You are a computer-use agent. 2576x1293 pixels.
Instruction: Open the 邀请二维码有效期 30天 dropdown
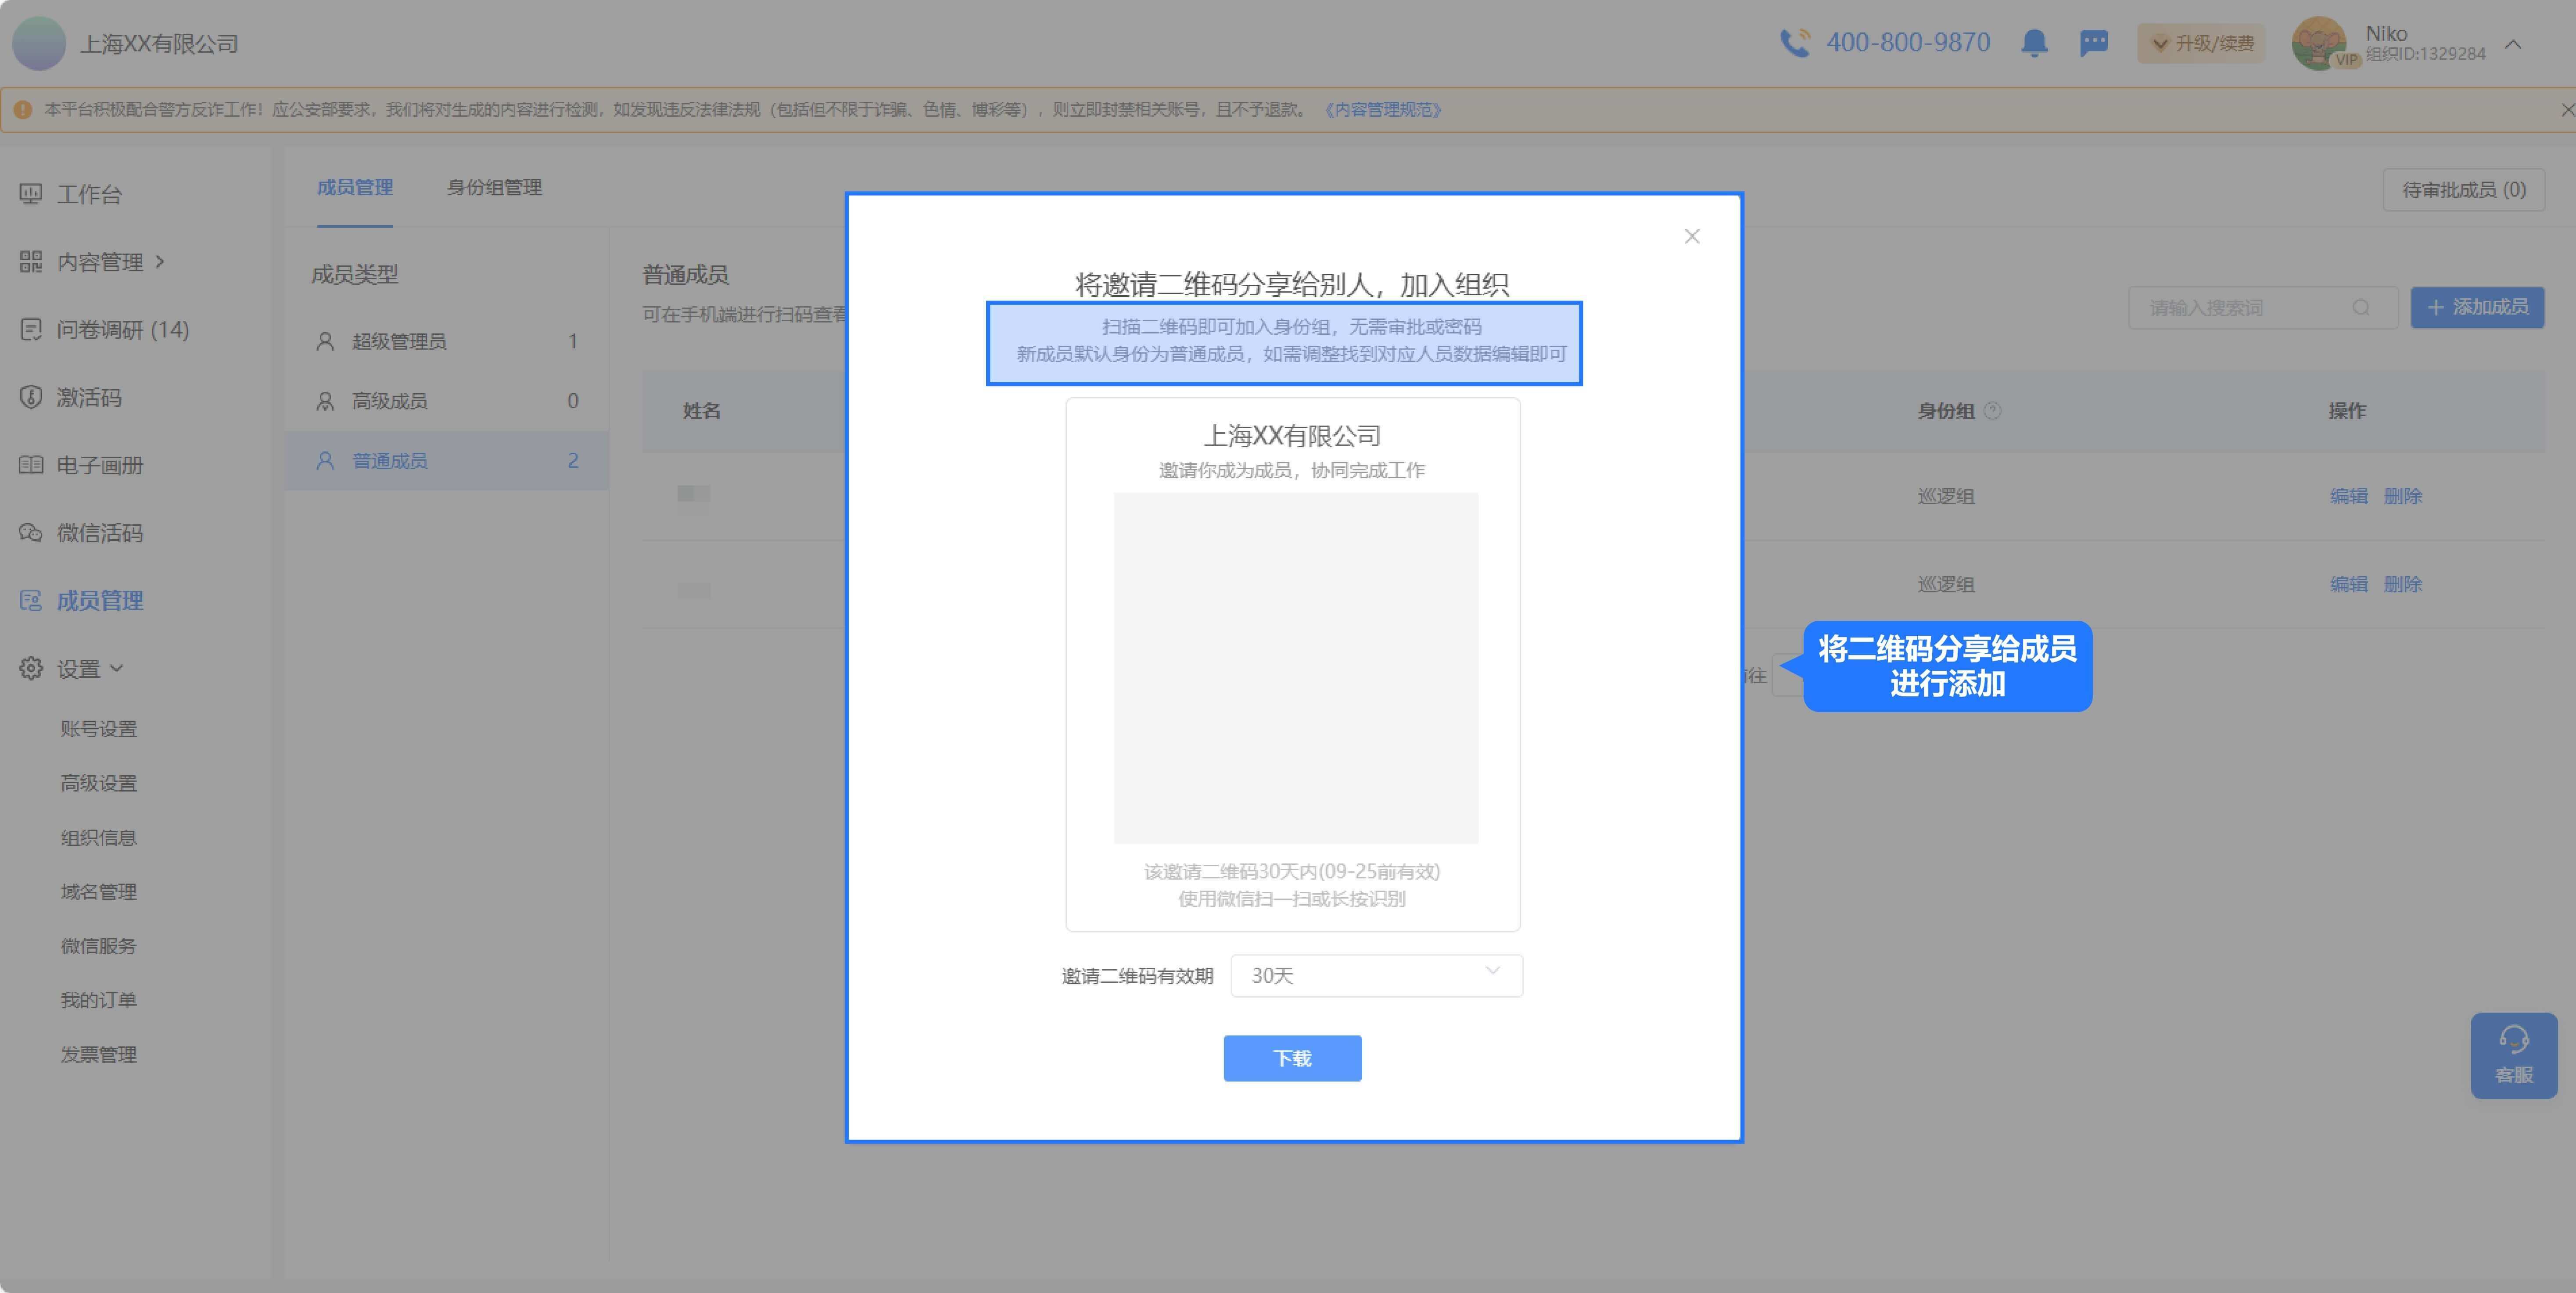pyautogui.click(x=1376, y=975)
